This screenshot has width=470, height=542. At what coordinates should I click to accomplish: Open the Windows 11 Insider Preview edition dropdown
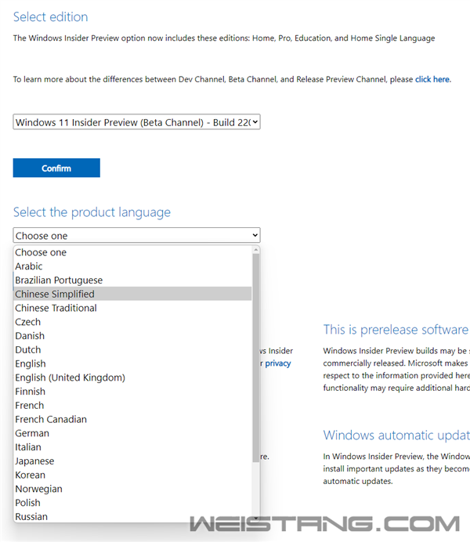pos(136,122)
